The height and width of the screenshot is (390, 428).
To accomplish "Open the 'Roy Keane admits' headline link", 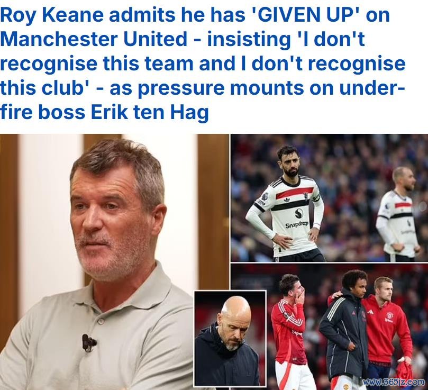I will [x=203, y=63].
